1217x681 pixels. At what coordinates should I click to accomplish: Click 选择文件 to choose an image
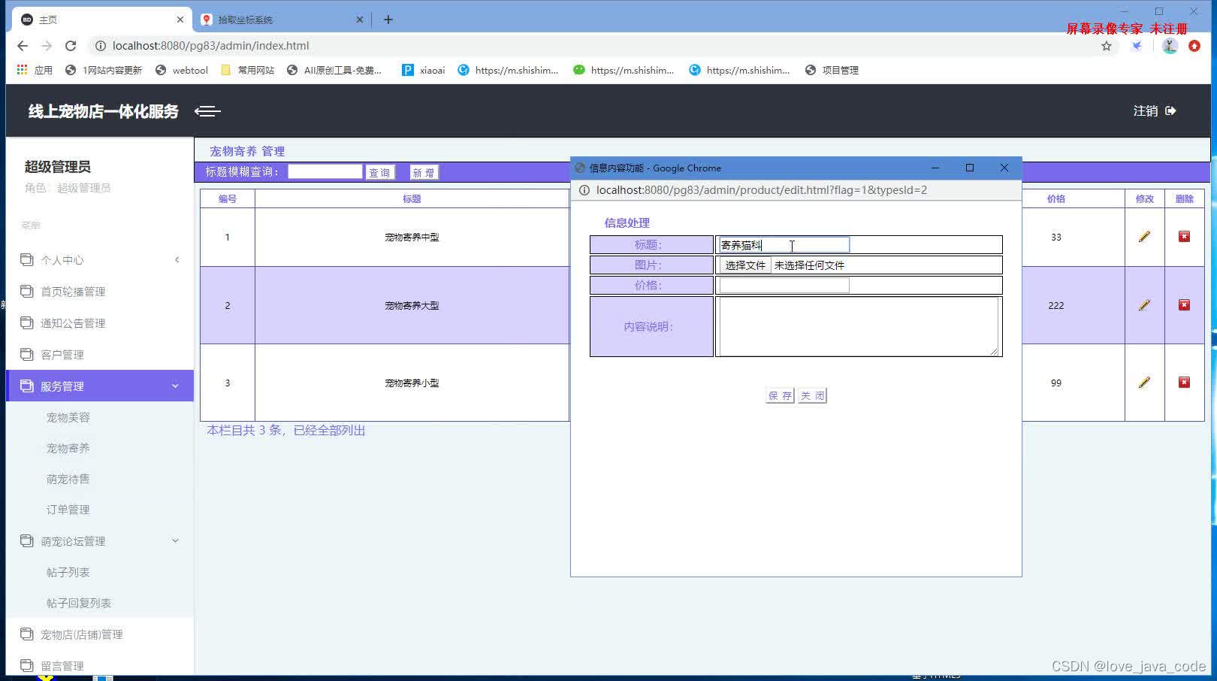click(744, 265)
